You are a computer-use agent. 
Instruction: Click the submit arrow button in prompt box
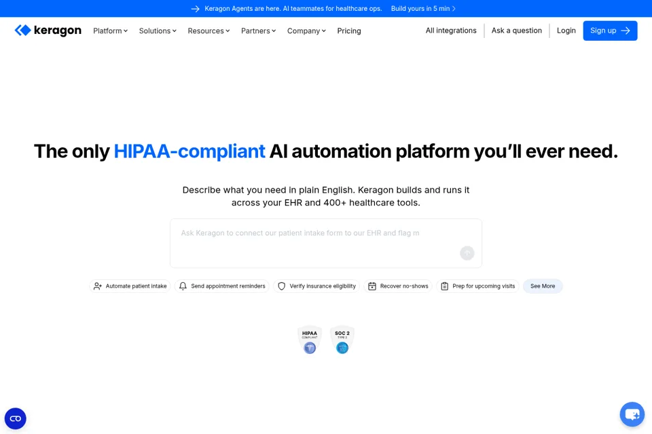(467, 253)
